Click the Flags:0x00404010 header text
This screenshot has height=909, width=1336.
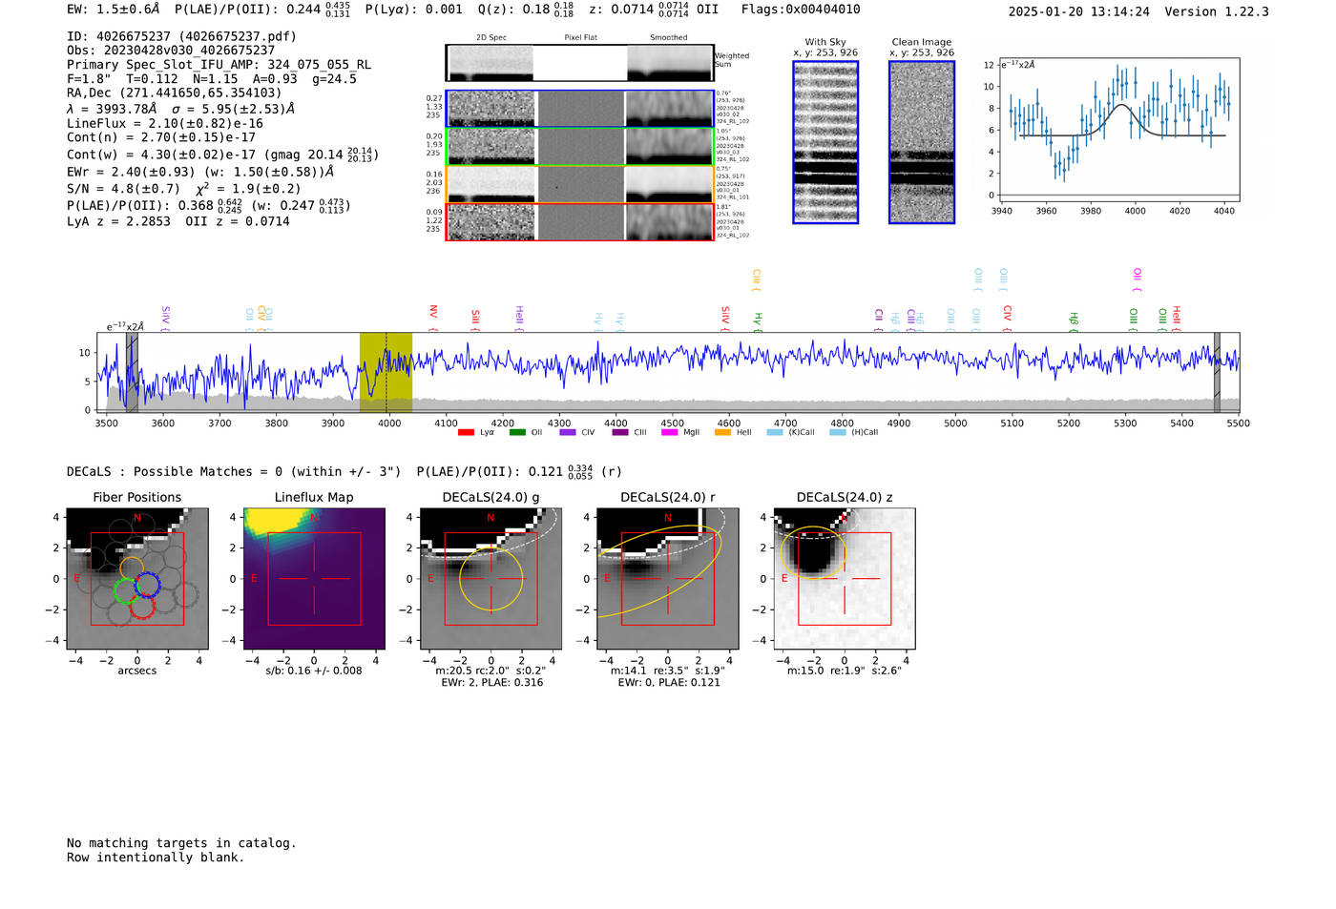tap(801, 10)
